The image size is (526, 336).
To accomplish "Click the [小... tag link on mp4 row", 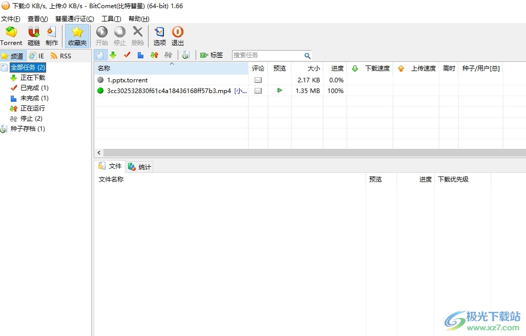I will 241,91.
